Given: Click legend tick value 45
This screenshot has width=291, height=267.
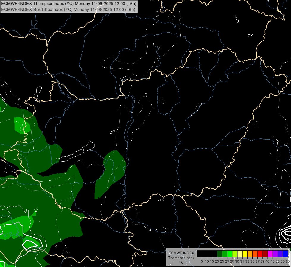Looking at the screenshot, I should point(273,261).
